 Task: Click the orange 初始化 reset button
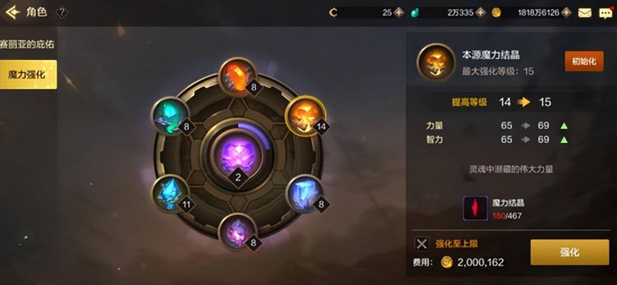584,61
